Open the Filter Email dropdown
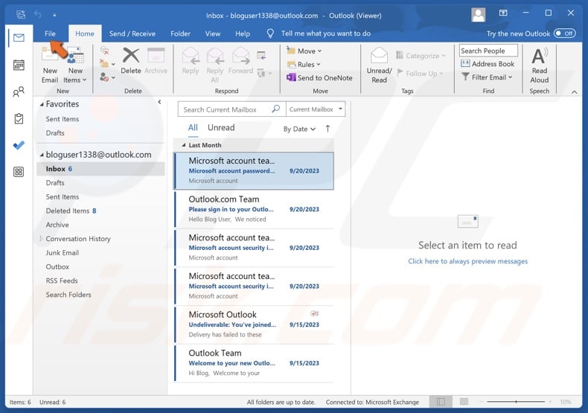The width and height of the screenshot is (588, 413). click(x=487, y=77)
